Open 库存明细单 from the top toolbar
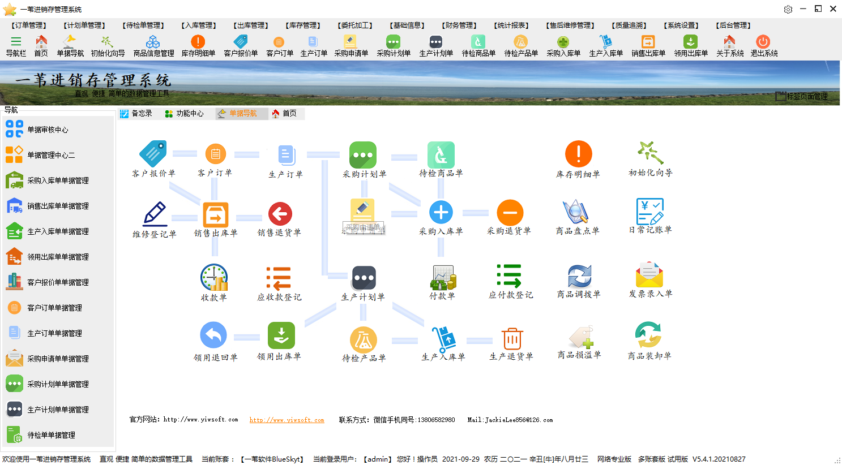 (198, 46)
